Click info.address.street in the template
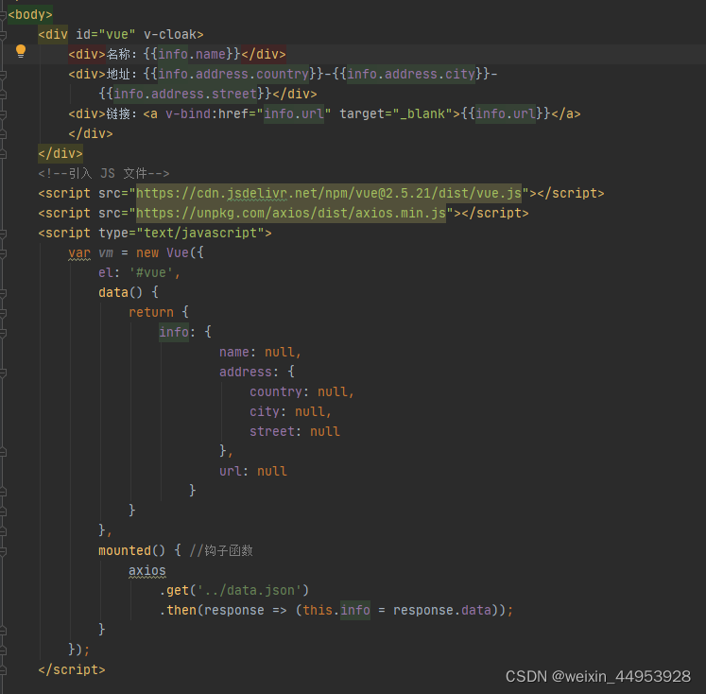 [185, 95]
